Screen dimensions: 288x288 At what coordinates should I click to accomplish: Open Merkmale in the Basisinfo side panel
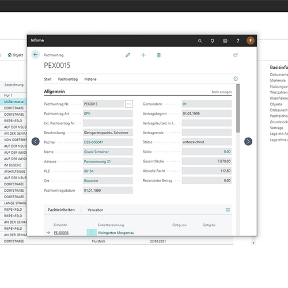click(278, 81)
